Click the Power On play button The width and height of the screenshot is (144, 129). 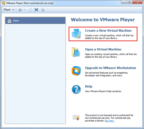pyautogui.click(x=20, y=10)
